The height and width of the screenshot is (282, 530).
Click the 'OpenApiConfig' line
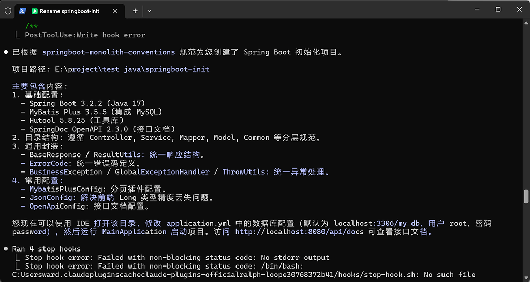coord(85,207)
